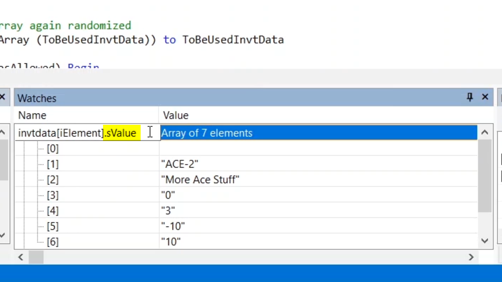Select element [1] with value ACE-2
The width and height of the screenshot is (502, 282).
[180, 164]
